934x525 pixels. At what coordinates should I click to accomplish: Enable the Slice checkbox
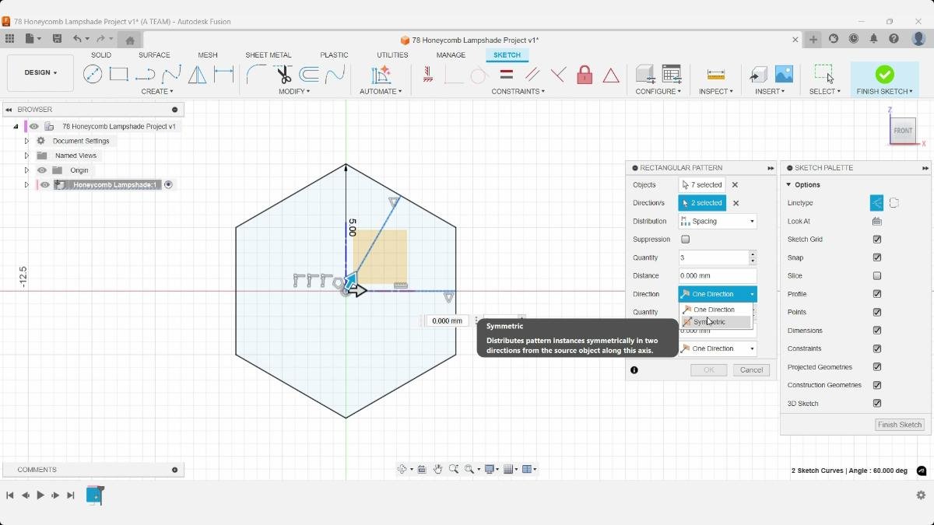click(877, 275)
